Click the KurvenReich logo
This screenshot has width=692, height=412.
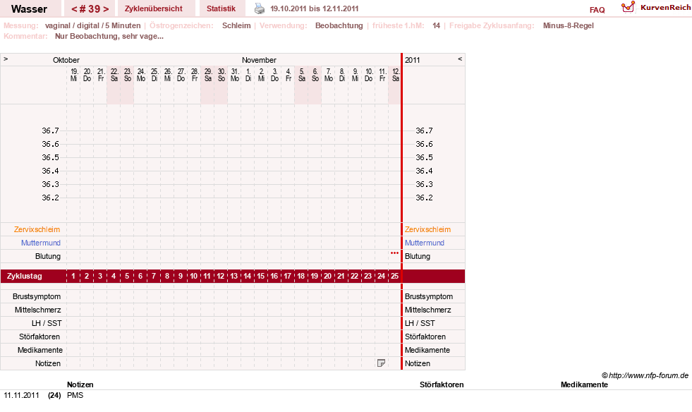[656, 8]
